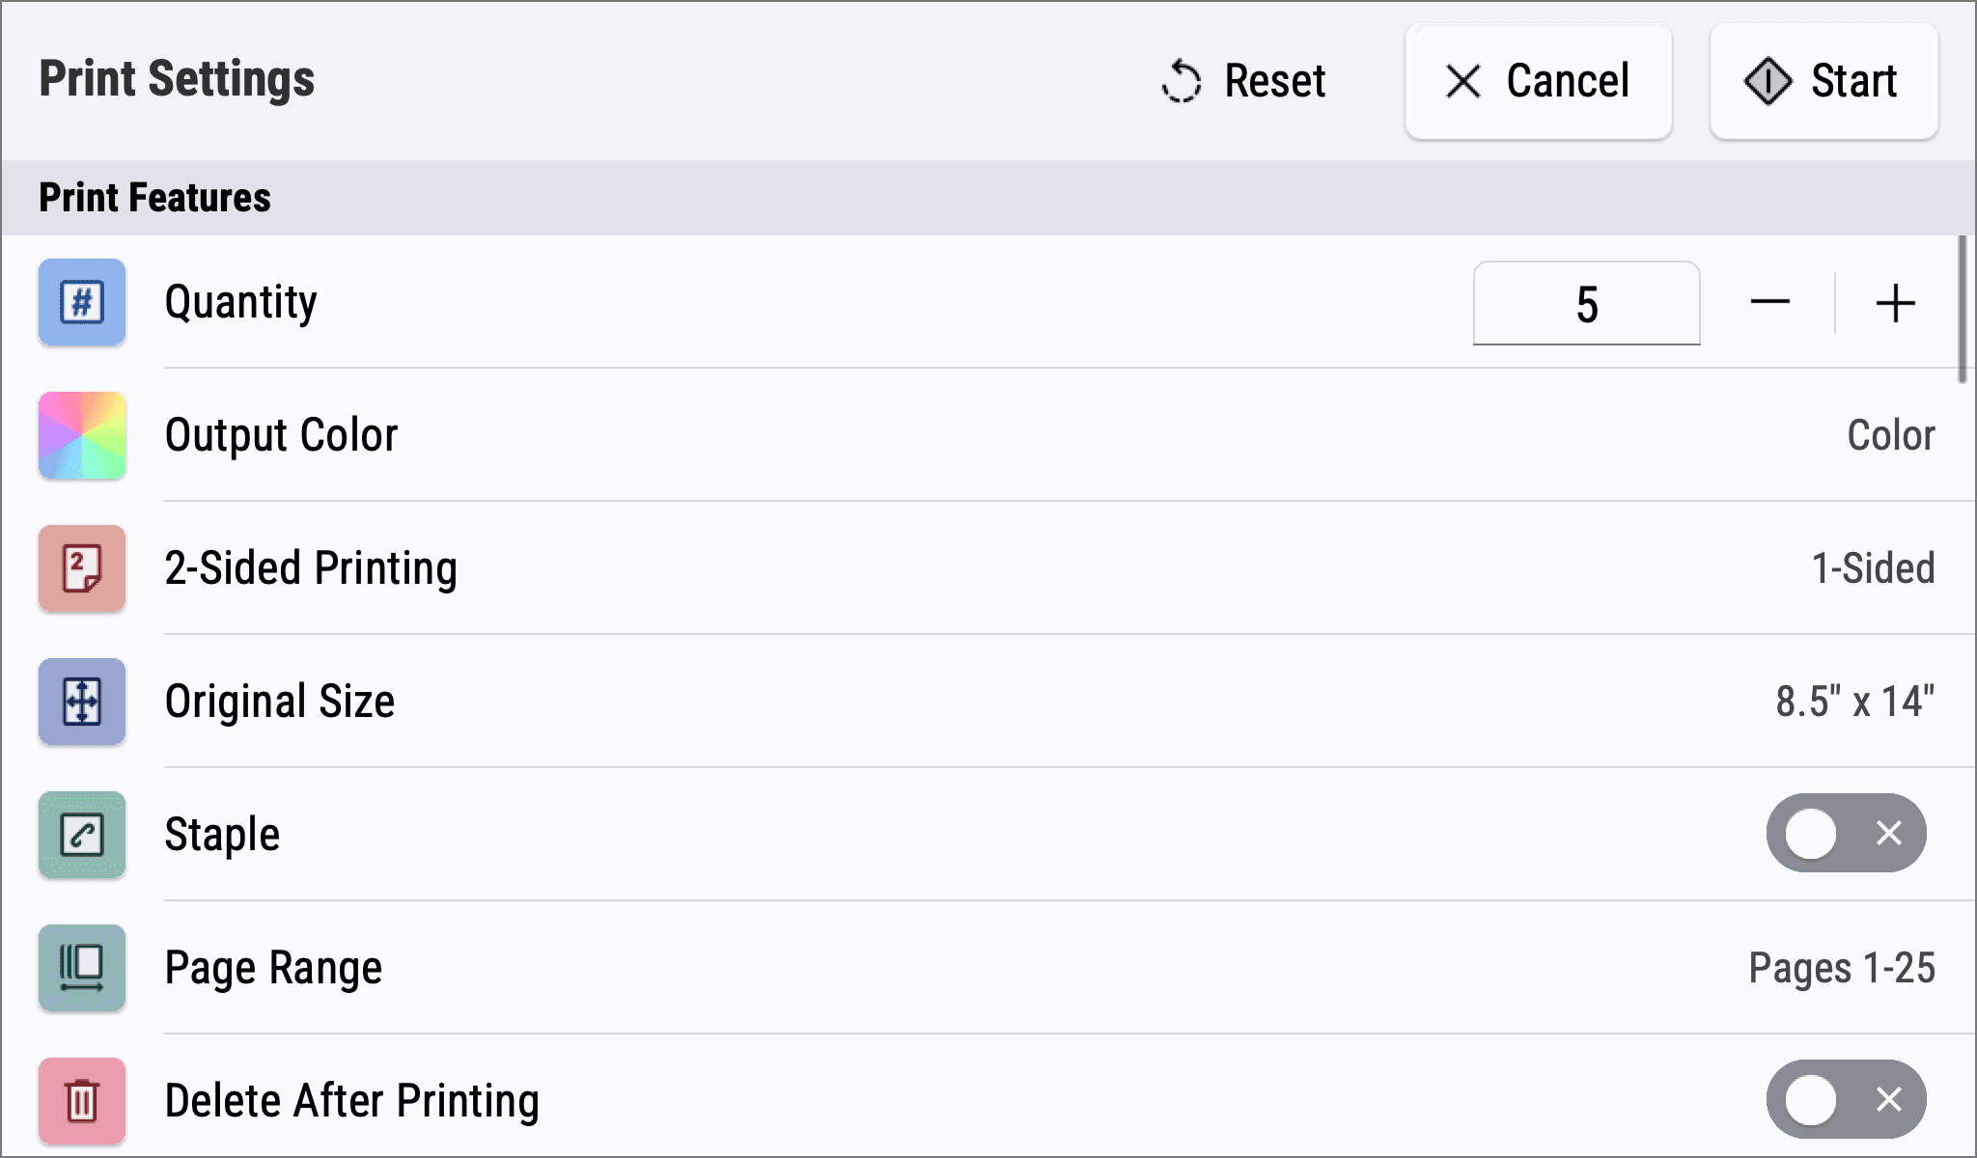
Task: Turn on Delete After Printing toggle
Action: click(x=1846, y=1099)
